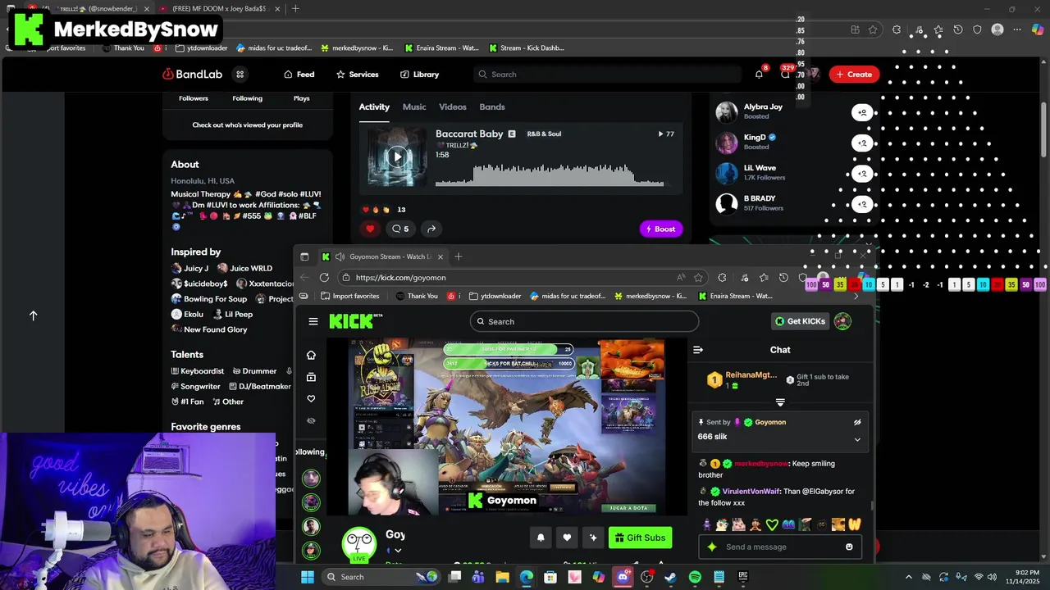Boost the Baccarat Baby track
1050x590 pixels.
[660, 229]
